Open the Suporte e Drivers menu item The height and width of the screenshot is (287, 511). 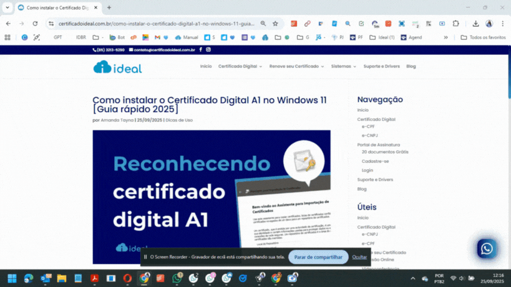382,66
